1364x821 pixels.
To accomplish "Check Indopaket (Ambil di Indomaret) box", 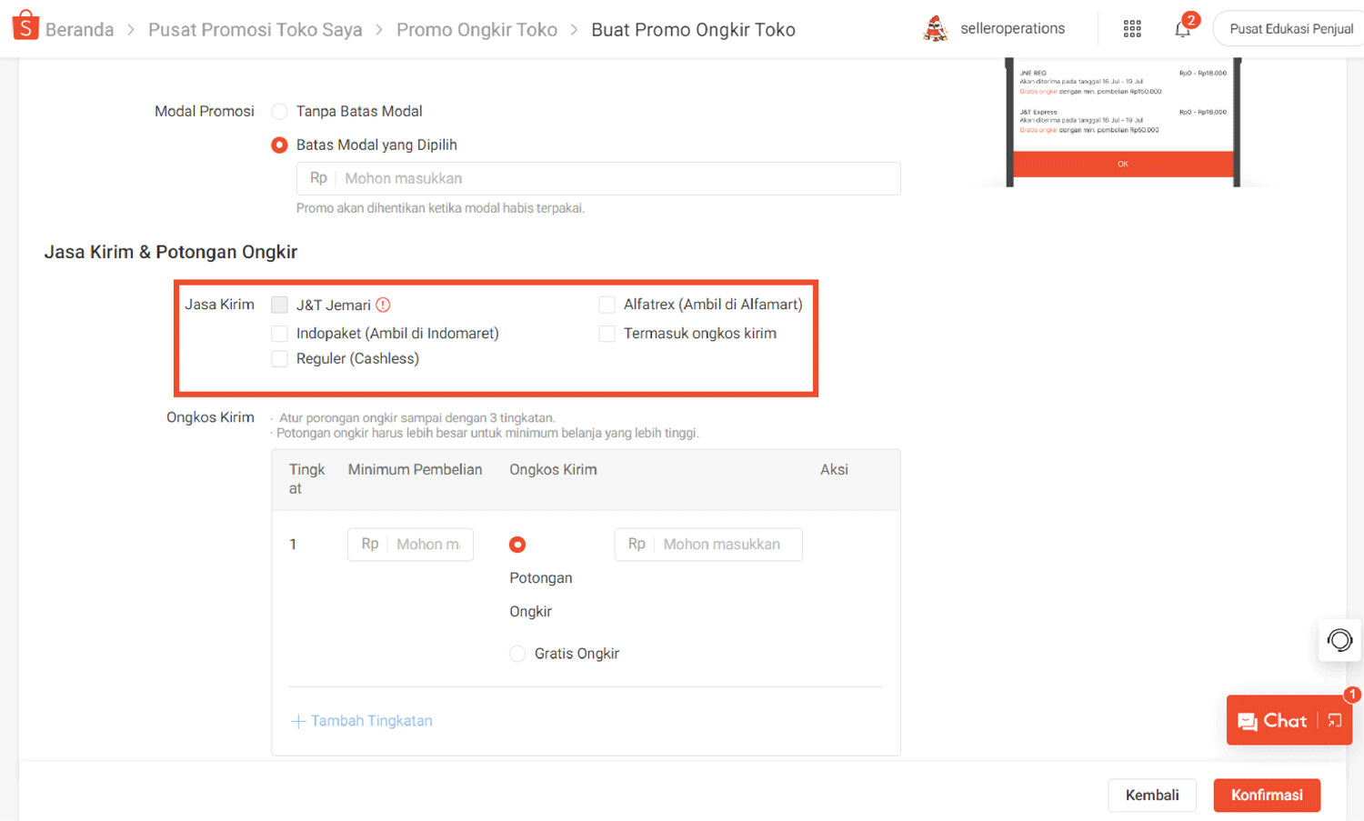I will pos(280,334).
